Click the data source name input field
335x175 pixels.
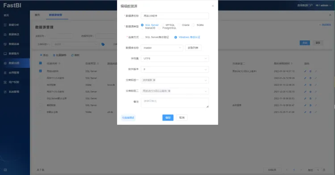175,16
